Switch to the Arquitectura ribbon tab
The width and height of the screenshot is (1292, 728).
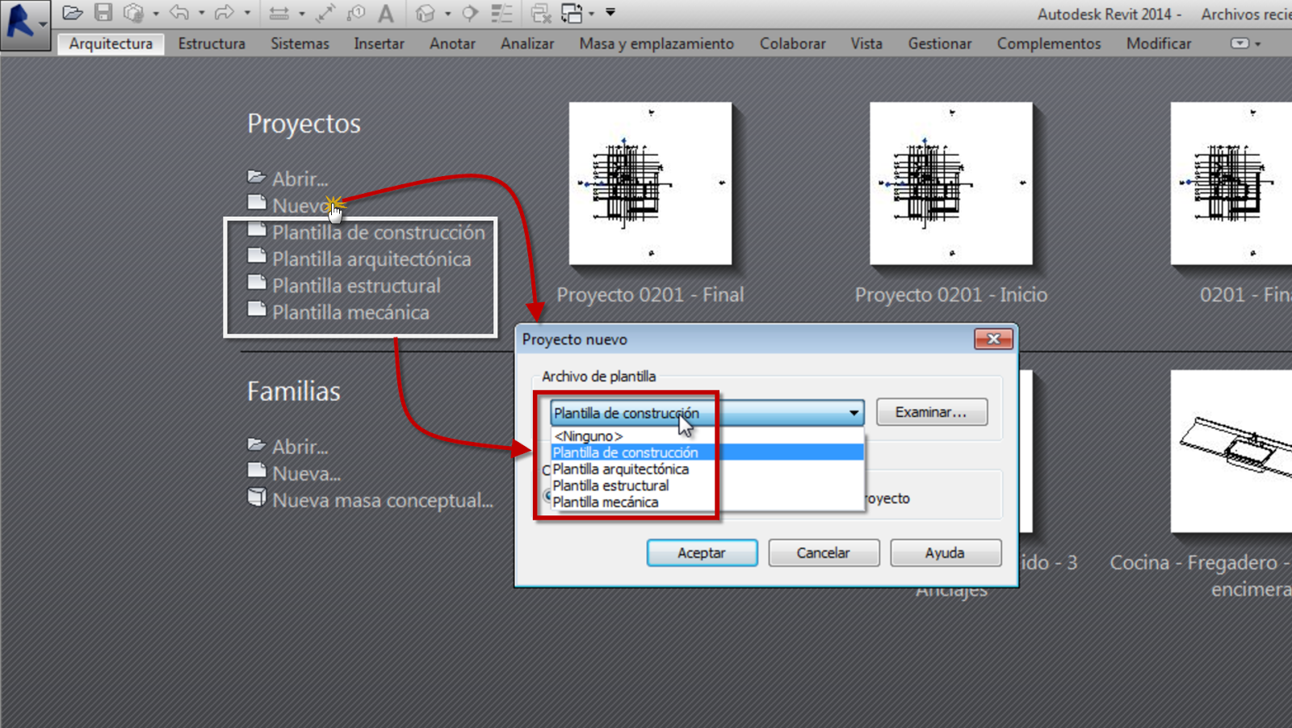click(111, 44)
